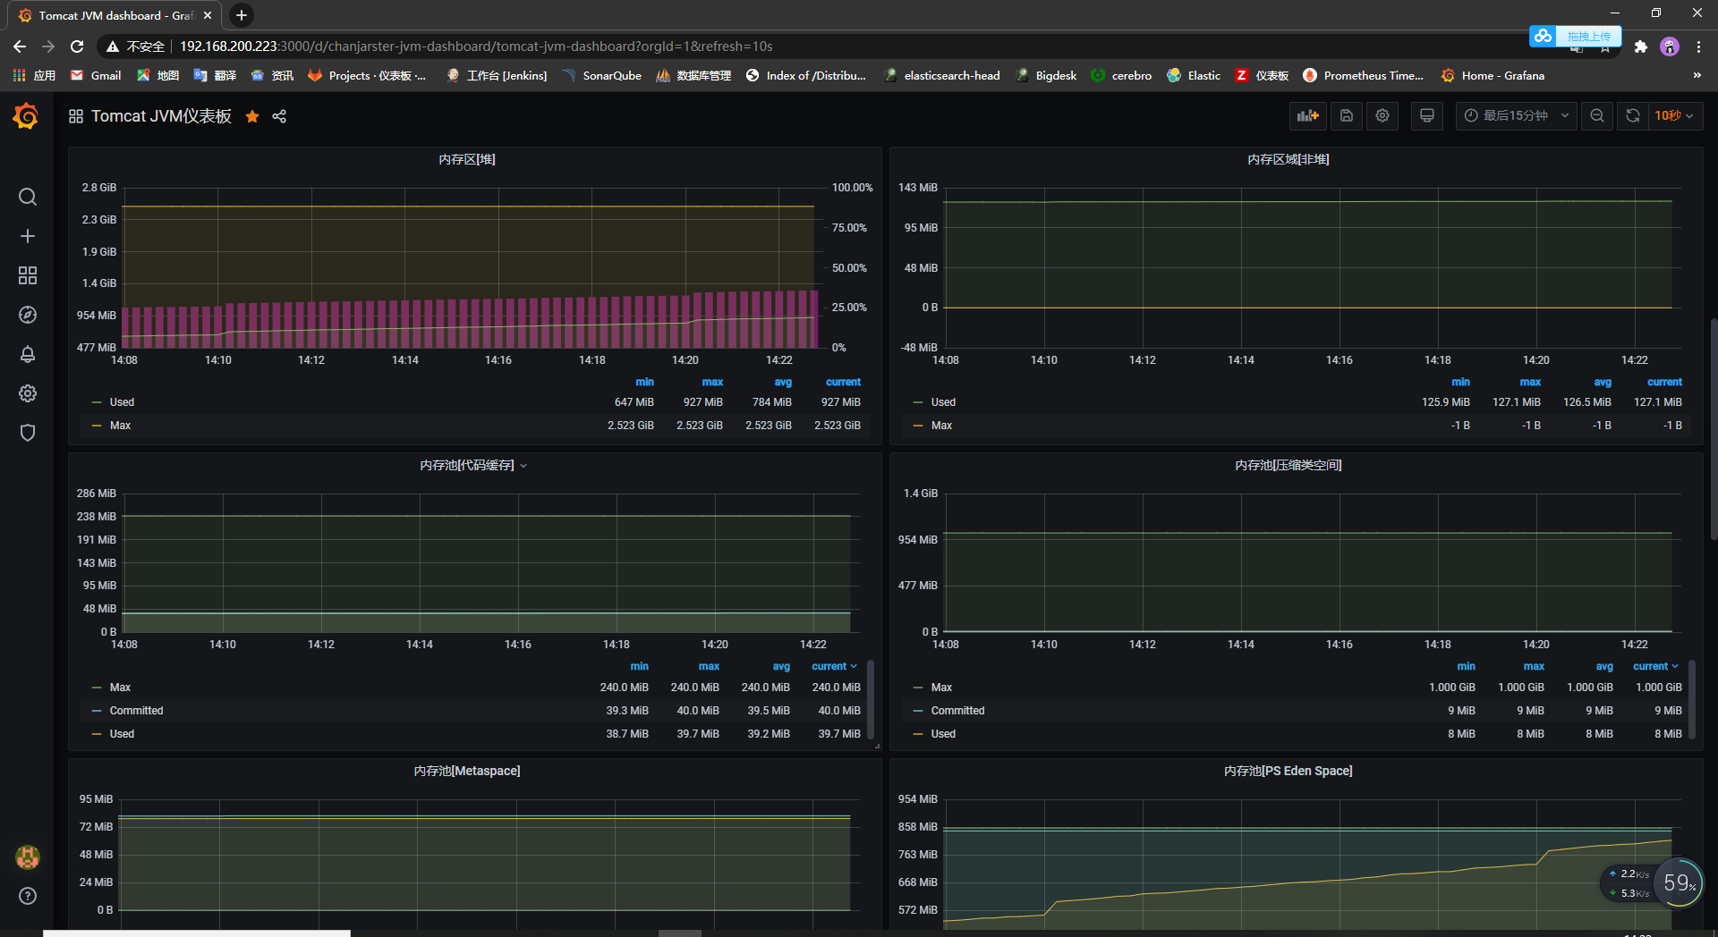Click the Max series color swatch in non-heap legend
This screenshot has height=937, width=1718.
point(918,426)
